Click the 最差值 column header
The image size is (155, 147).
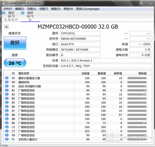click(99, 73)
